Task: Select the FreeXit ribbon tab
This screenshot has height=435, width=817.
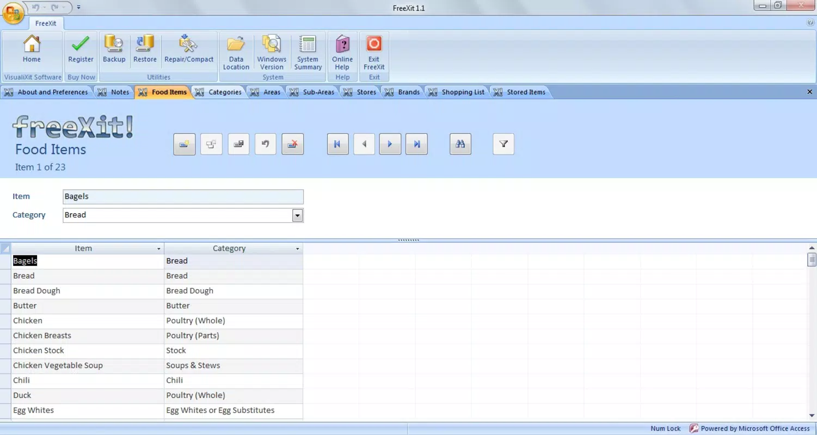Action: (x=46, y=23)
